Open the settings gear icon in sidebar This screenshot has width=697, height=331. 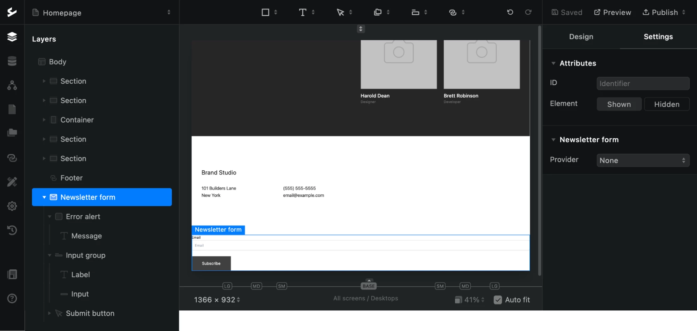tap(12, 206)
